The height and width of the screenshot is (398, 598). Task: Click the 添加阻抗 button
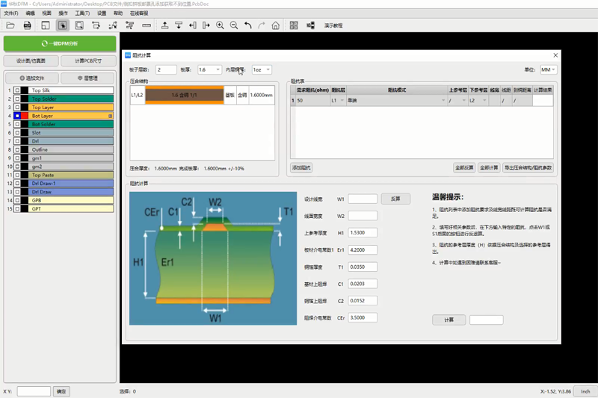point(301,168)
